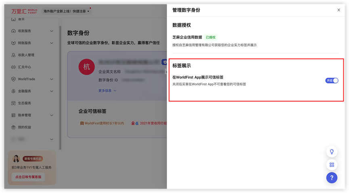Click the WorldTrade shield icon
This screenshot has width=349, height=193.
click(13, 79)
